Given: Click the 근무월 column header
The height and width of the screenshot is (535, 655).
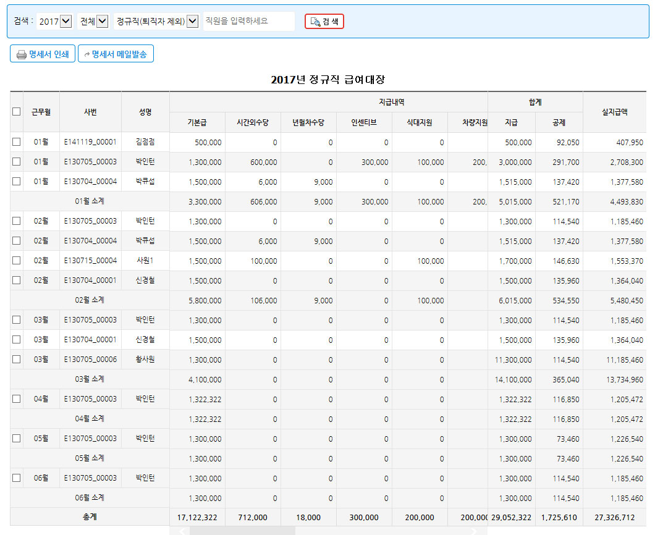Looking at the screenshot, I should [x=41, y=112].
